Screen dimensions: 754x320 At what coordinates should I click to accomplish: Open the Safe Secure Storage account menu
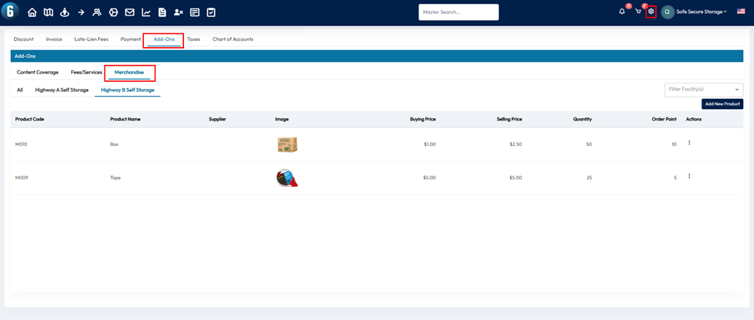click(694, 12)
